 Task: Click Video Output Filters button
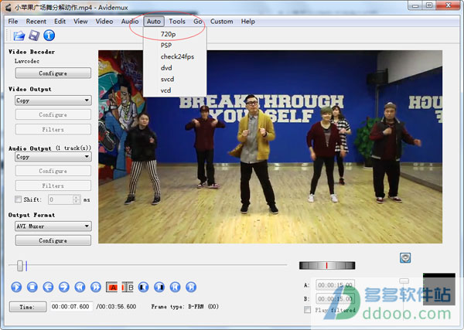click(53, 129)
